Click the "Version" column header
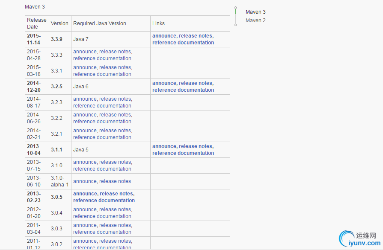Screen dimensions: 383x250 pyautogui.click(x=59, y=23)
